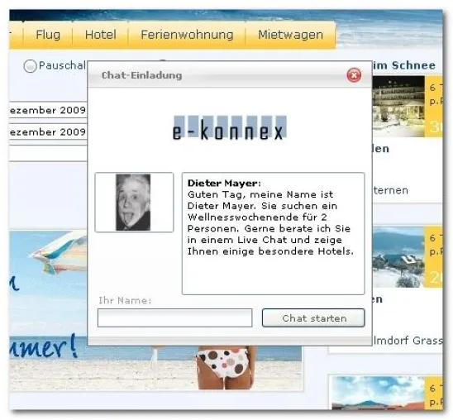Open the snowy village hotel thumbnail

[398, 257]
